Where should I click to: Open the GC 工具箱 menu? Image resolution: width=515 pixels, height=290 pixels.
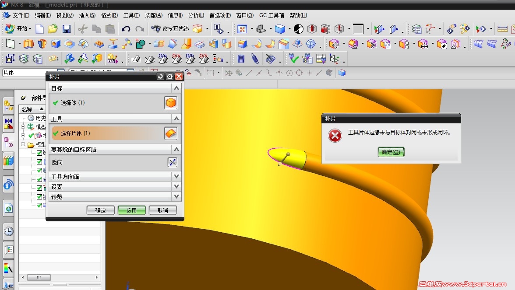272,15
